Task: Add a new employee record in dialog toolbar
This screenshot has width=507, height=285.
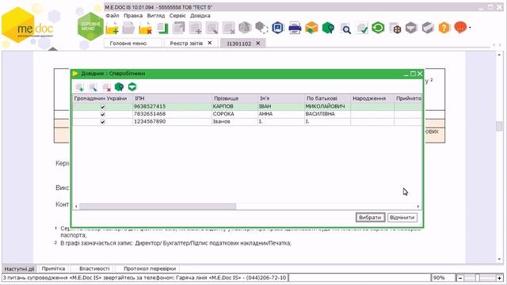Action: 79,87
